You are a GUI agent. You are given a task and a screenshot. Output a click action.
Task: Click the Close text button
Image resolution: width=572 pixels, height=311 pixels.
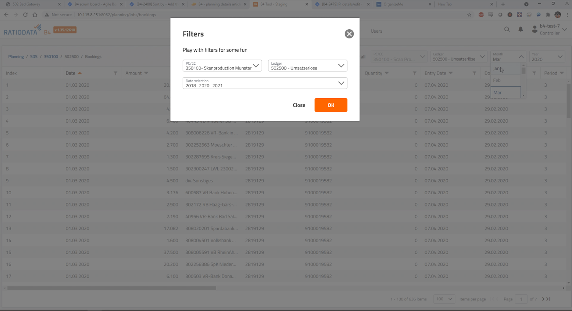pos(299,105)
